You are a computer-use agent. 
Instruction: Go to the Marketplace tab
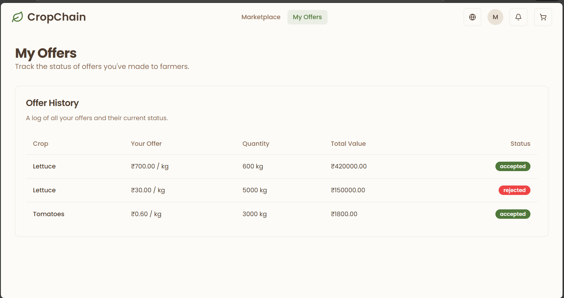261,17
